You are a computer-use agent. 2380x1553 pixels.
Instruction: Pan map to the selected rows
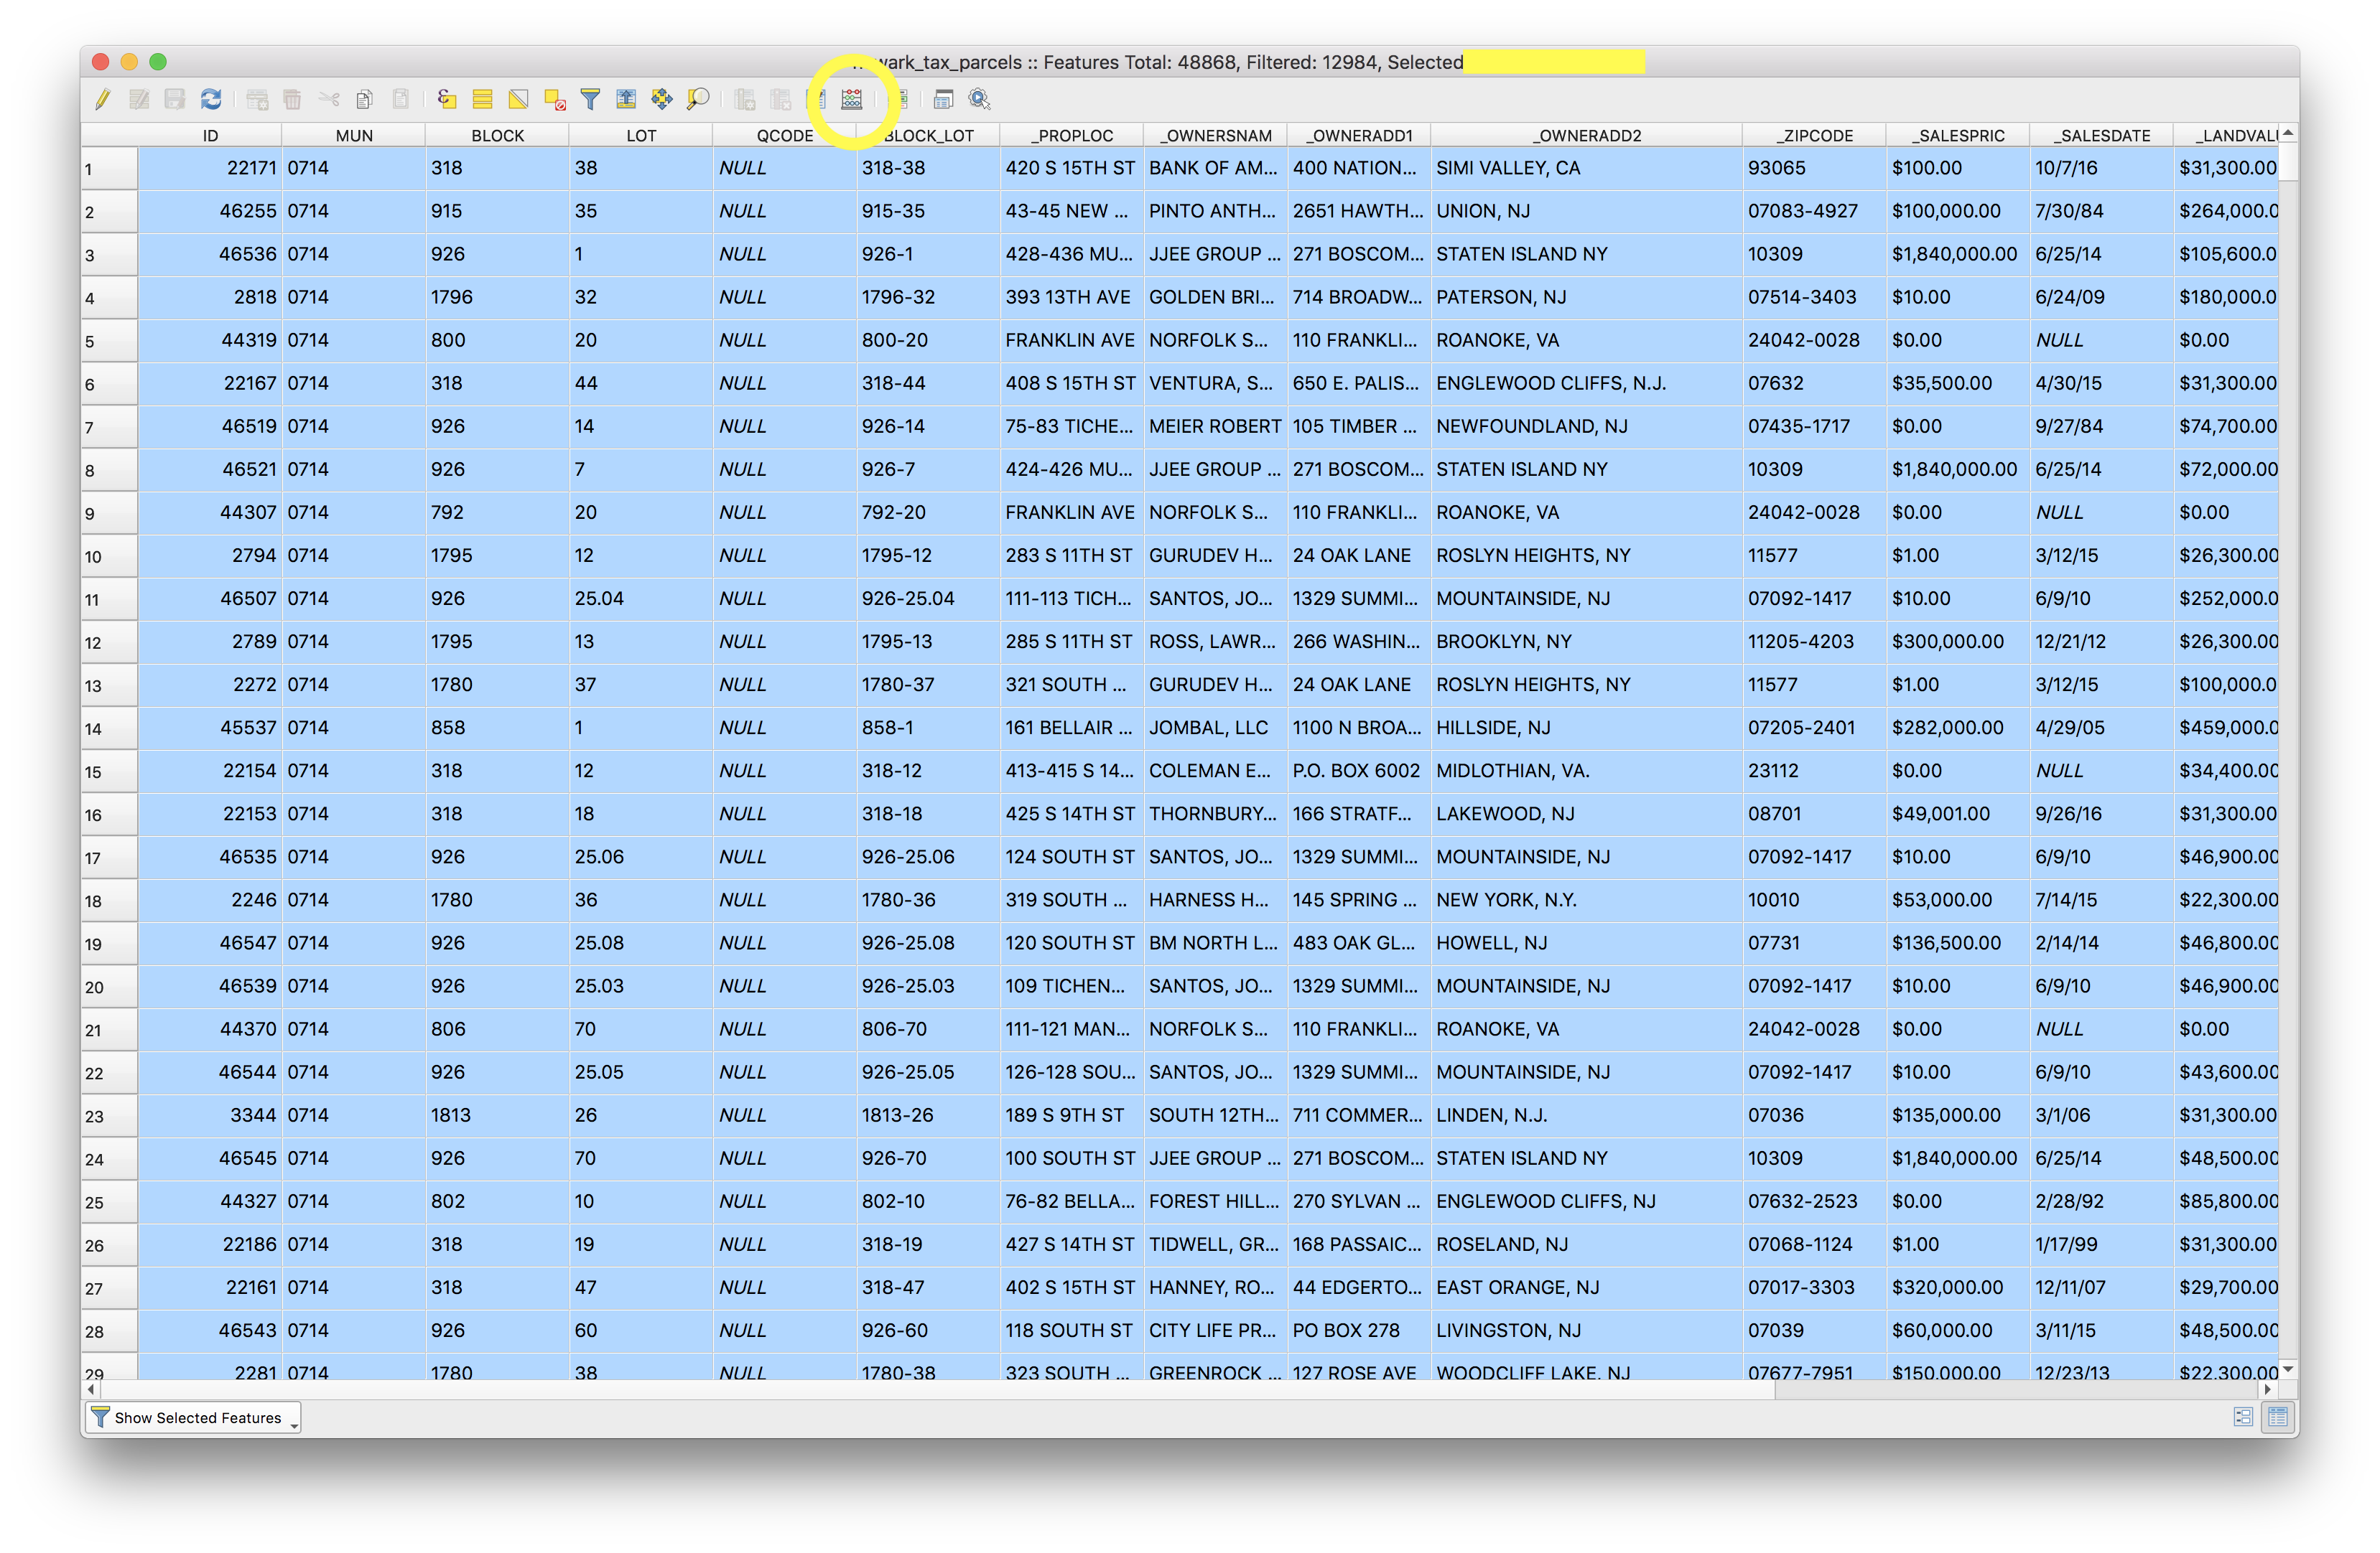coord(662,99)
